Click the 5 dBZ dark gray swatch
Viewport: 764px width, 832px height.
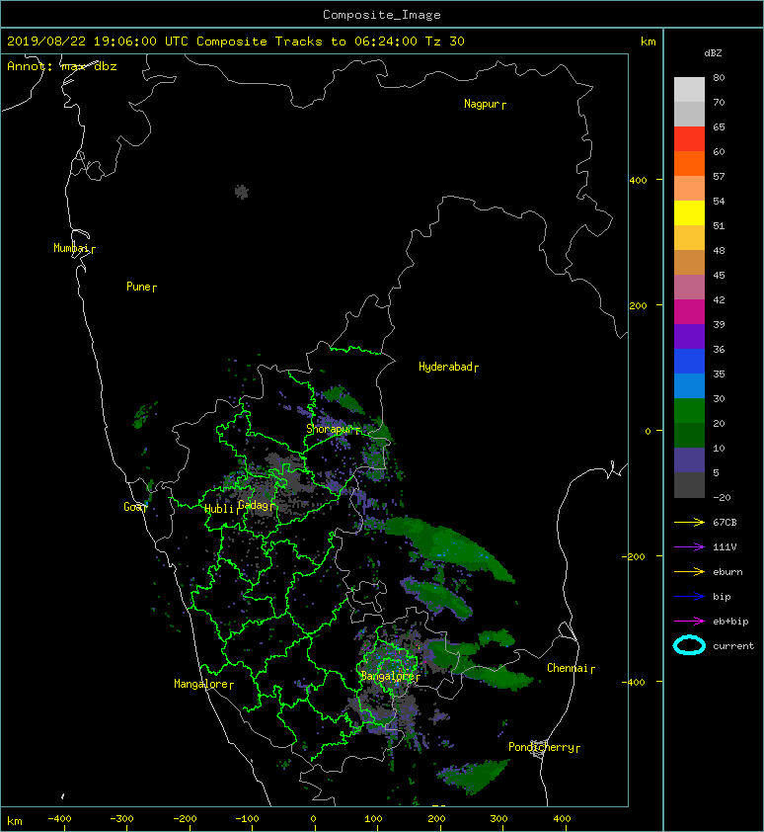[x=689, y=485]
